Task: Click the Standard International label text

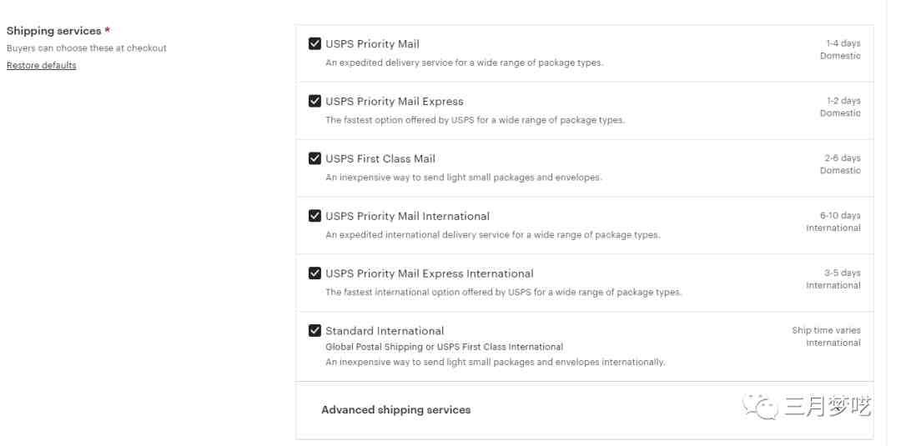Action: tap(385, 331)
